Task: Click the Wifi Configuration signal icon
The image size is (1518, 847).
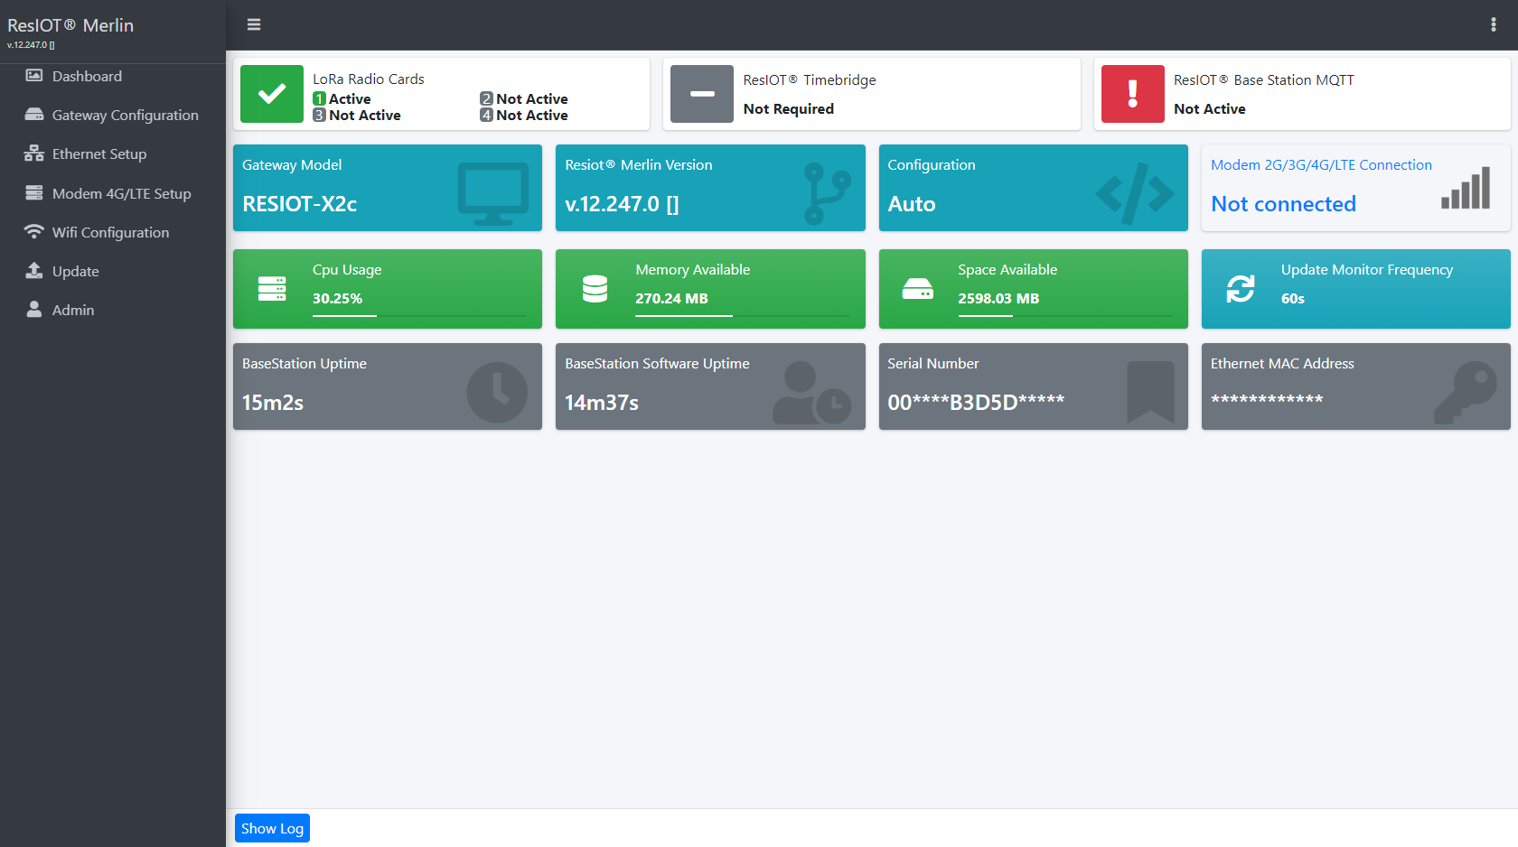Action: pos(34,232)
